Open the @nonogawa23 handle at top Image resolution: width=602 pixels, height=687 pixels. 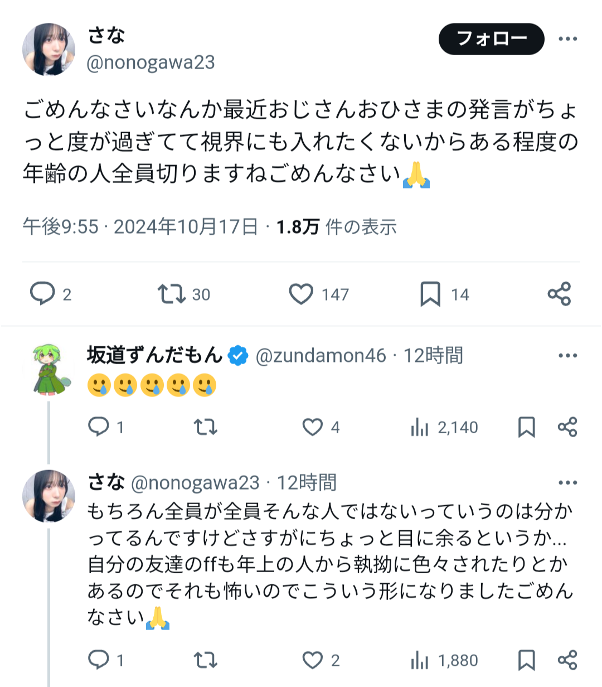coord(151,62)
